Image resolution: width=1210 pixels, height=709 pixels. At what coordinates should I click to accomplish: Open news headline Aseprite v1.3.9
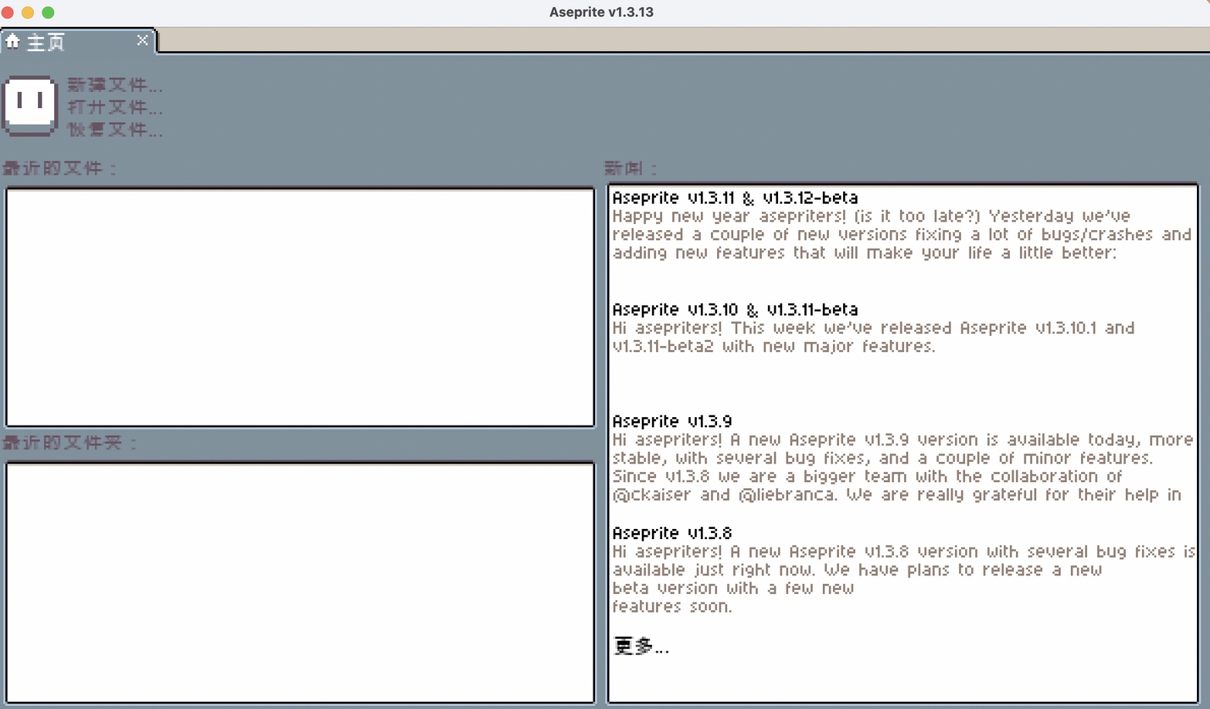pos(671,422)
